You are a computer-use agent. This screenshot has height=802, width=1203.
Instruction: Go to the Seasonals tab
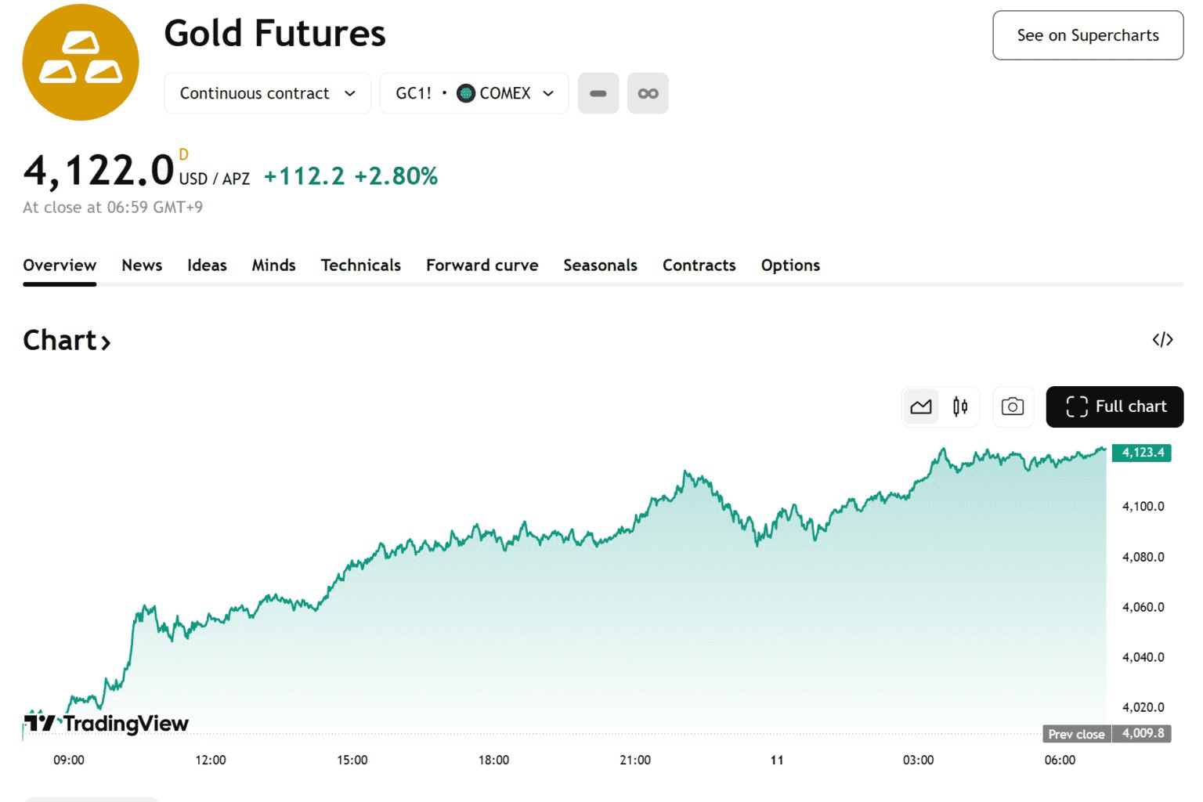(x=600, y=266)
